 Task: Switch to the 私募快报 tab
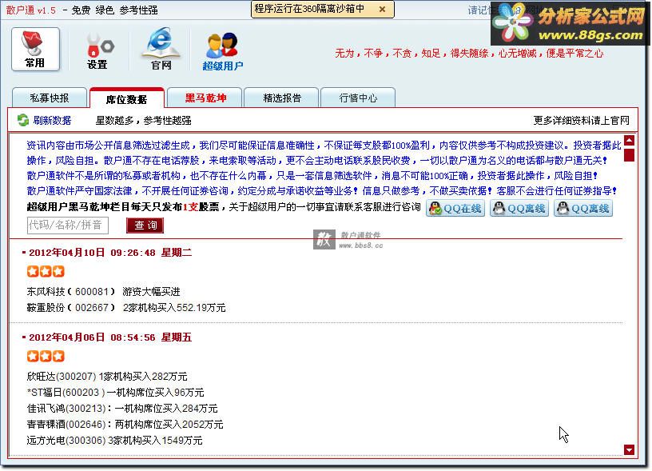coord(50,98)
